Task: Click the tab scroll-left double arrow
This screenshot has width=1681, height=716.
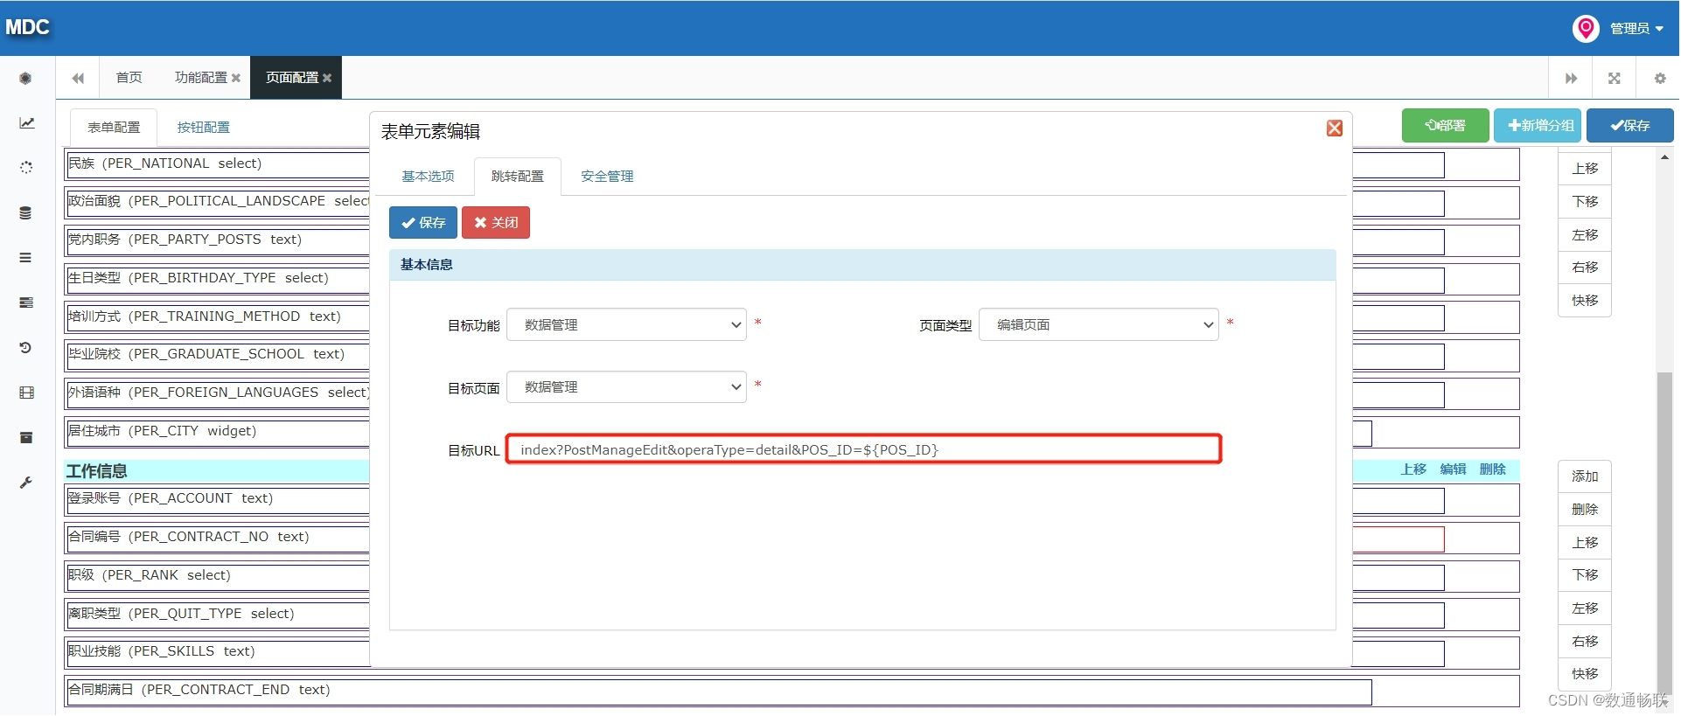Action: [78, 78]
